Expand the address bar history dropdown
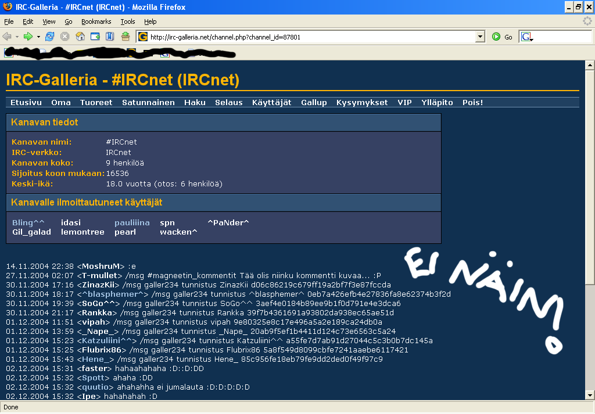 tap(480, 36)
